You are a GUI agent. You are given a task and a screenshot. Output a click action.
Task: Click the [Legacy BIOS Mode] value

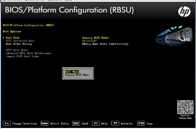(x=96, y=38)
